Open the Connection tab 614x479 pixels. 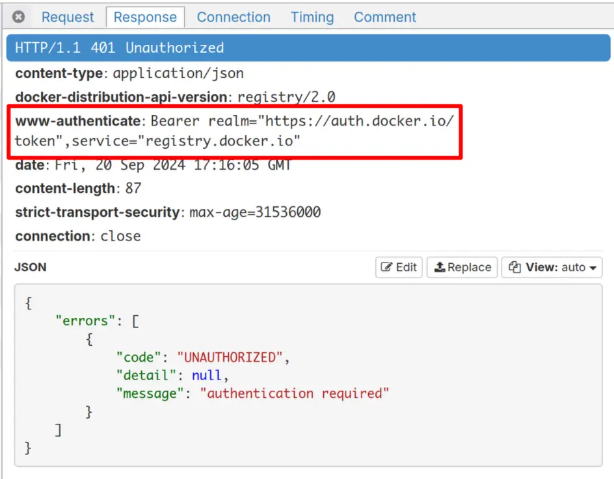coord(234,18)
